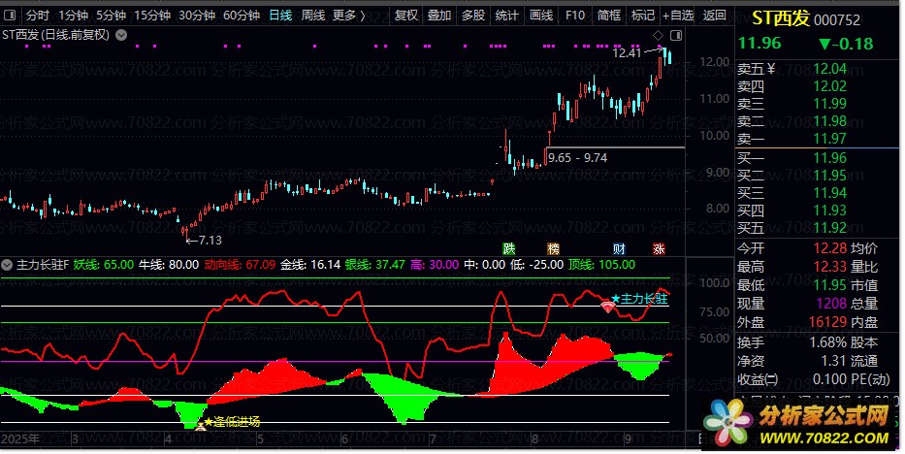The height and width of the screenshot is (454, 905).
Task: Activate the 画线 drawing tool
Action: pos(541,16)
